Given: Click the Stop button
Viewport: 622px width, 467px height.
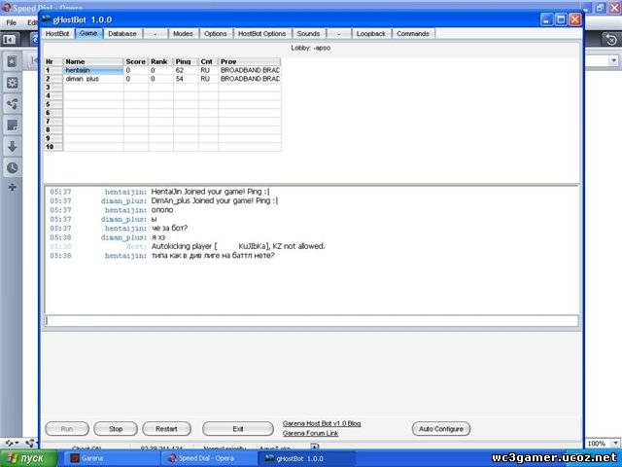Looking at the screenshot, I should click(116, 429).
